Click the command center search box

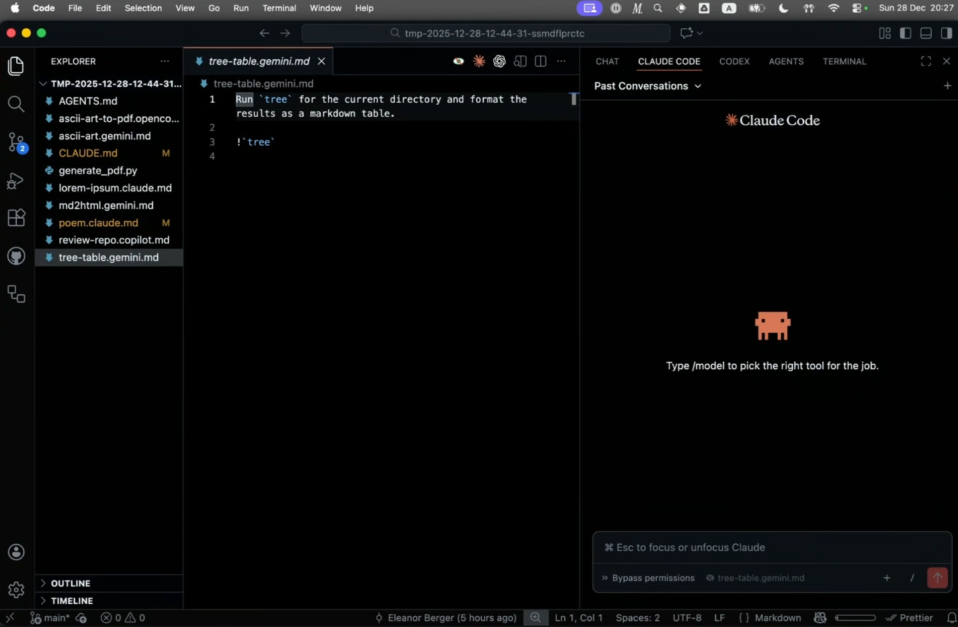pyautogui.click(x=486, y=33)
